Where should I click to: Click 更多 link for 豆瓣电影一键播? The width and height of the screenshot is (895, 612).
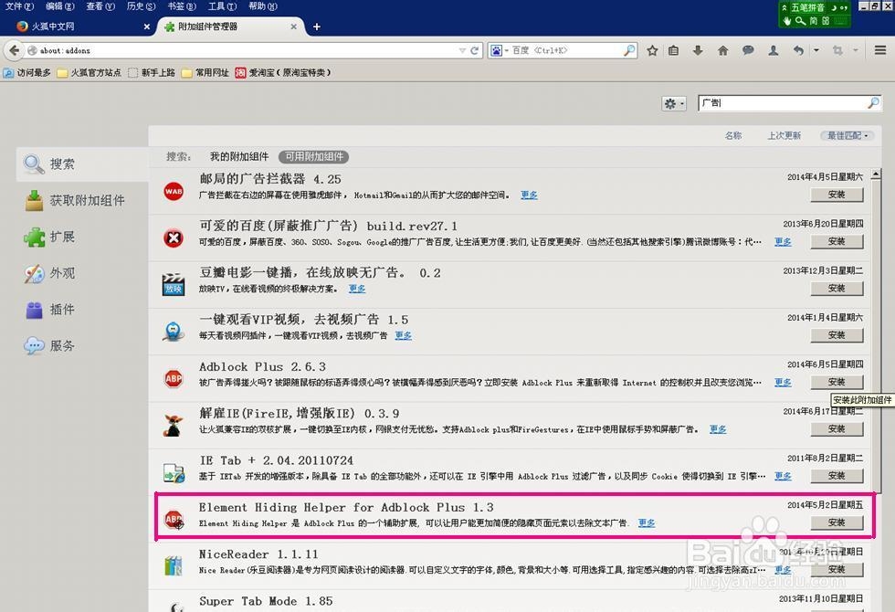point(357,289)
